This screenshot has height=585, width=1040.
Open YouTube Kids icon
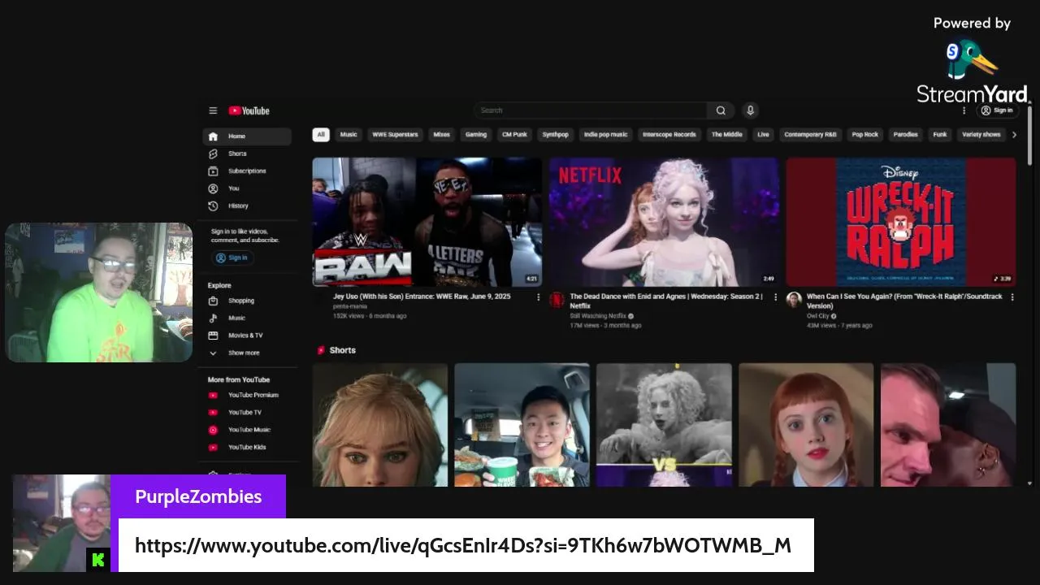pos(213,448)
